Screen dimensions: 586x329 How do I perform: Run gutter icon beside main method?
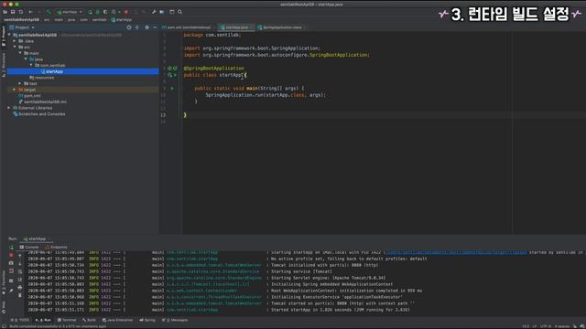click(172, 89)
